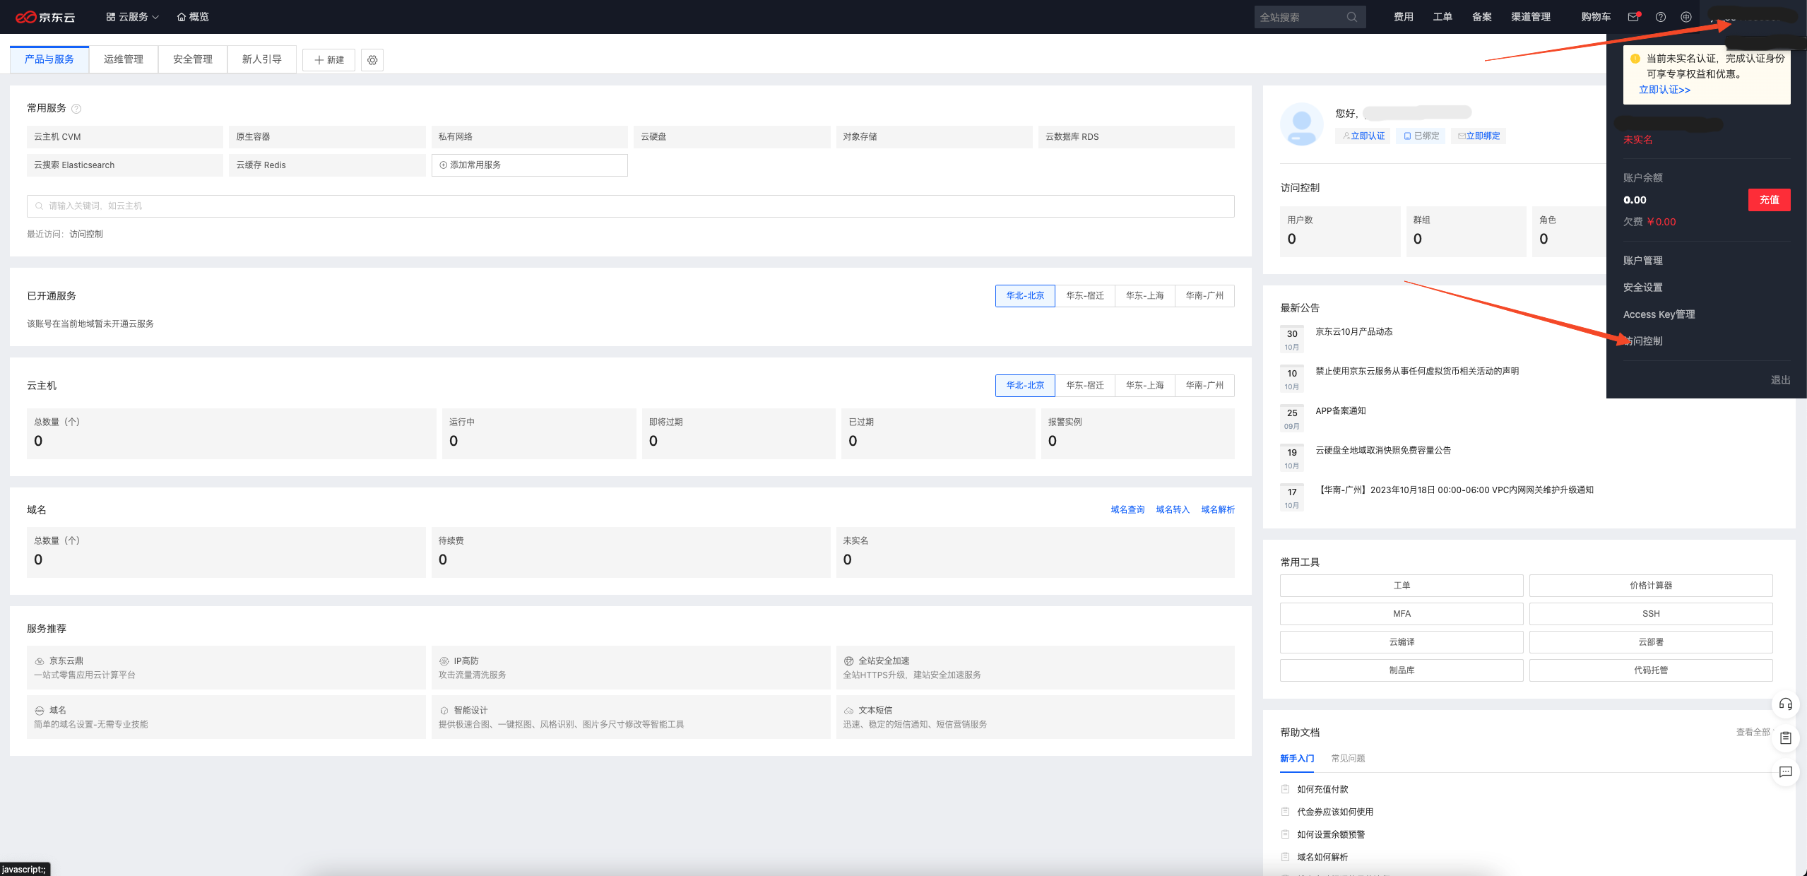
Task: Select 华南-广州 region in 云主机 section
Action: [x=1204, y=386]
